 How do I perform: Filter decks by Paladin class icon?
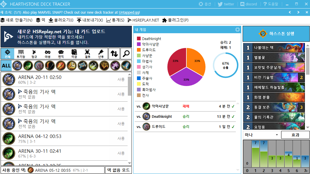coord(72,66)
